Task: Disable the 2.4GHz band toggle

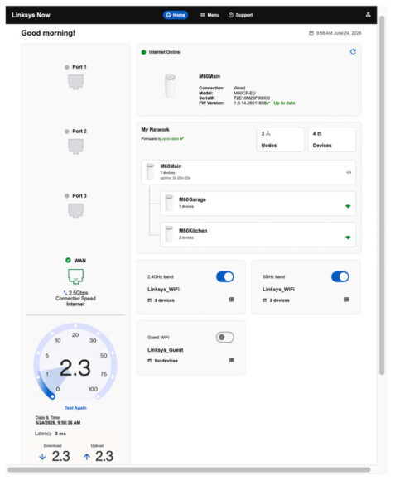Action: point(225,276)
